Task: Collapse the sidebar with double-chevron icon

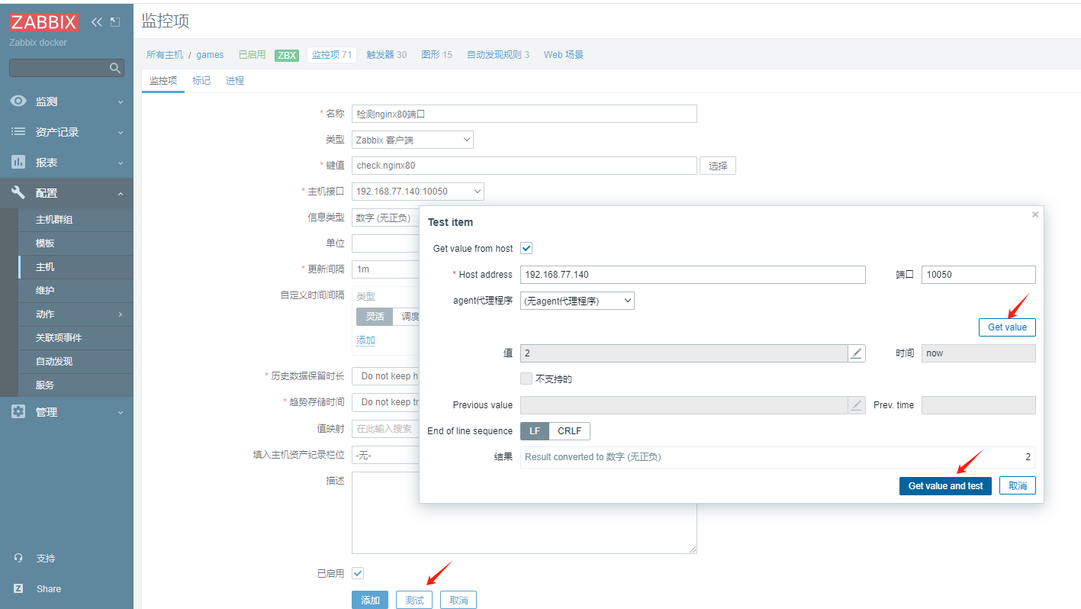Action: [97, 22]
